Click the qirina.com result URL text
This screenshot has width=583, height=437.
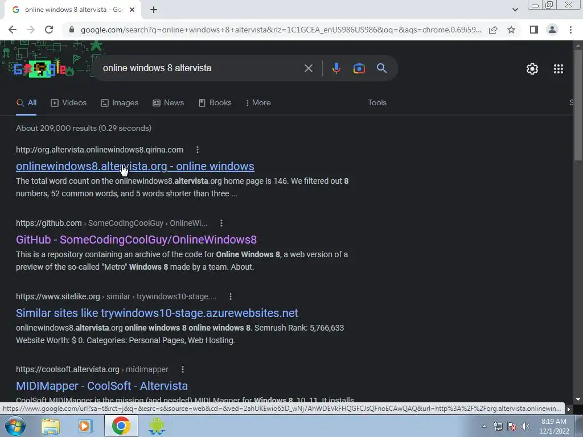(x=100, y=150)
